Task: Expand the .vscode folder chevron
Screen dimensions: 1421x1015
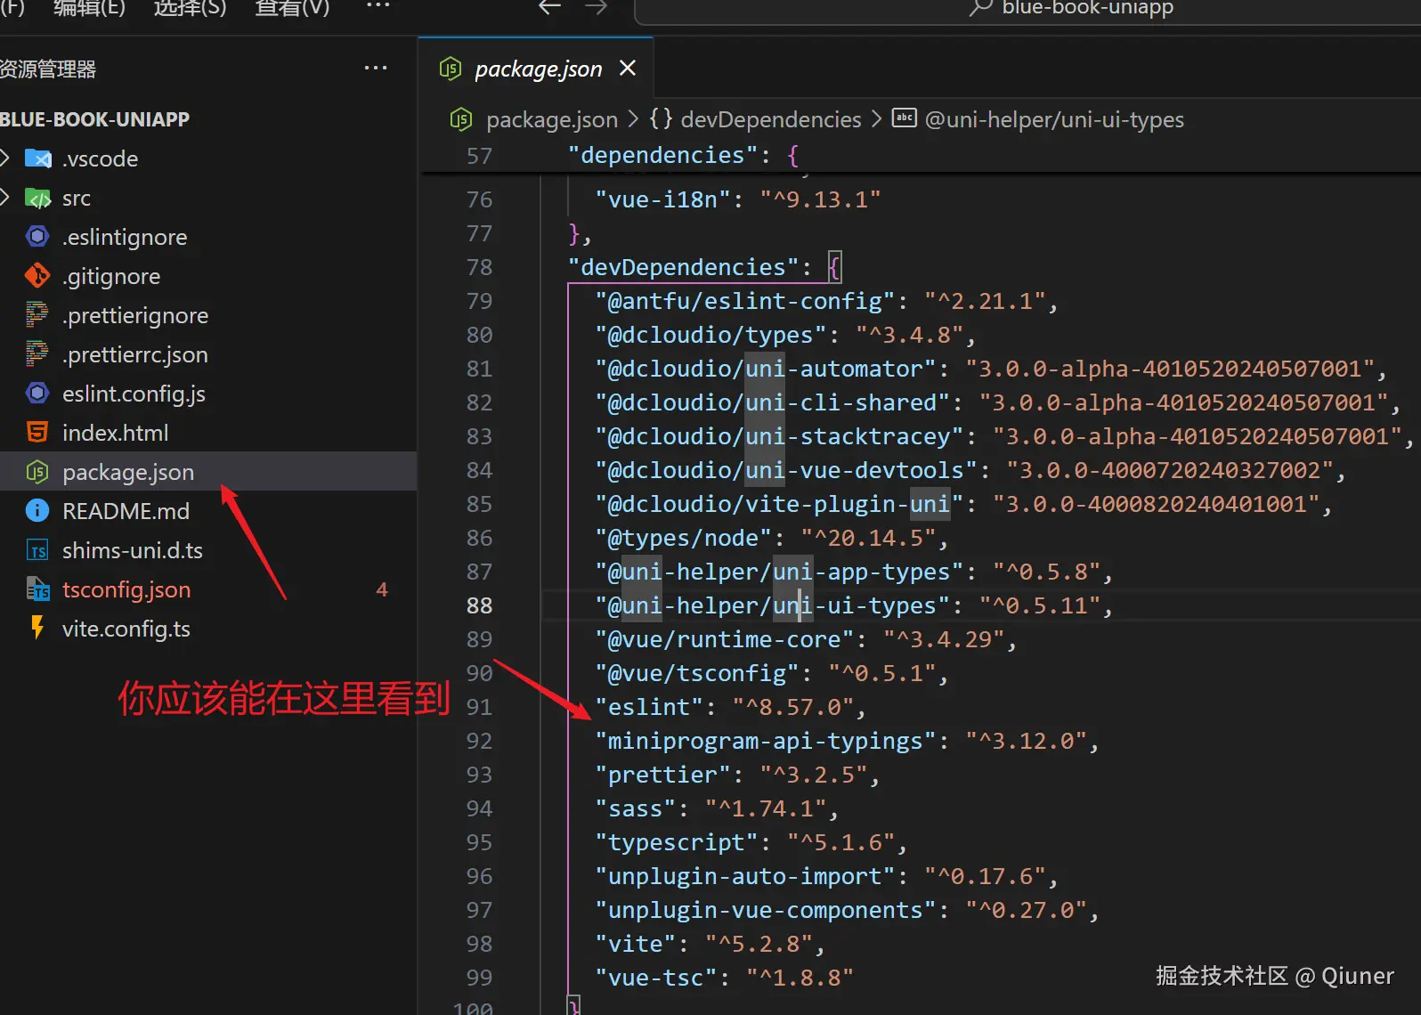Action: point(5,158)
